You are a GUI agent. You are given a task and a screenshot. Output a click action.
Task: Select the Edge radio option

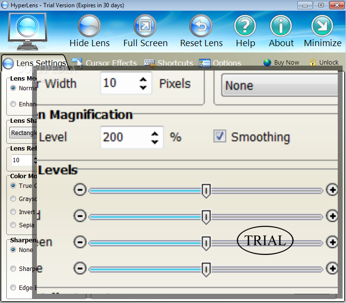pyautogui.click(x=13, y=287)
